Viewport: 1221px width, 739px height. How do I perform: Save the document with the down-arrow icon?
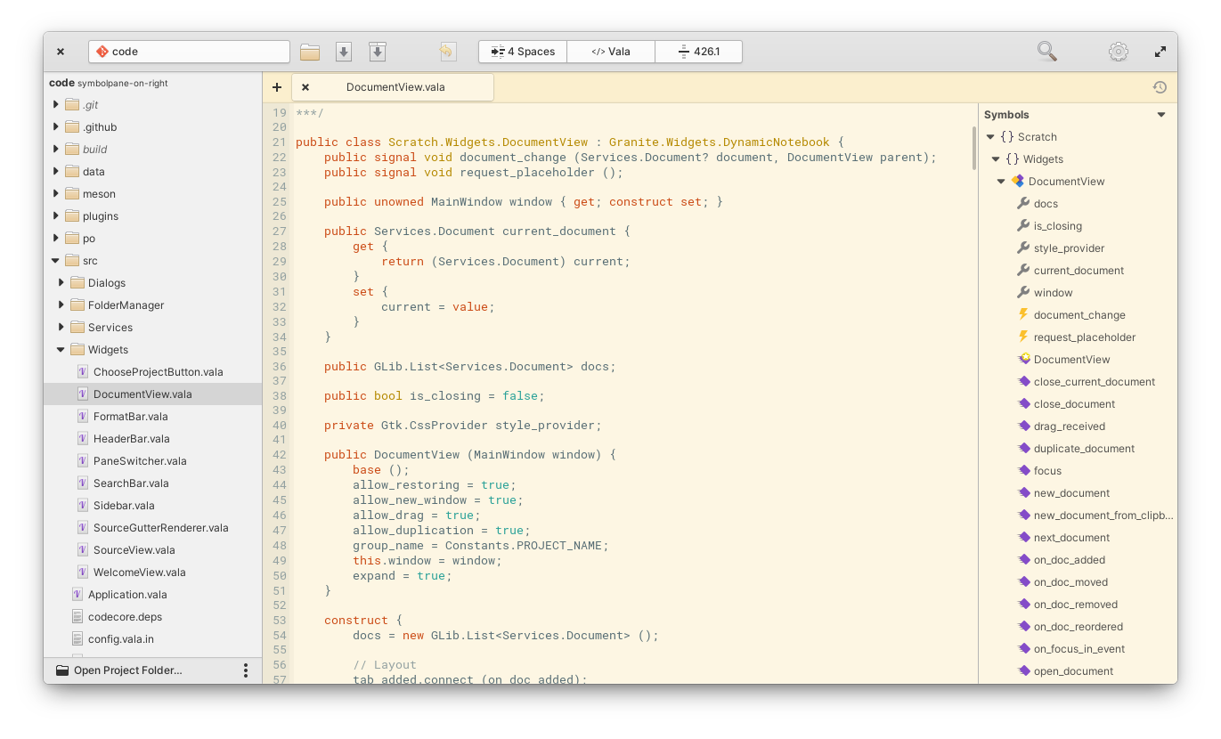pyautogui.click(x=343, y=51)
